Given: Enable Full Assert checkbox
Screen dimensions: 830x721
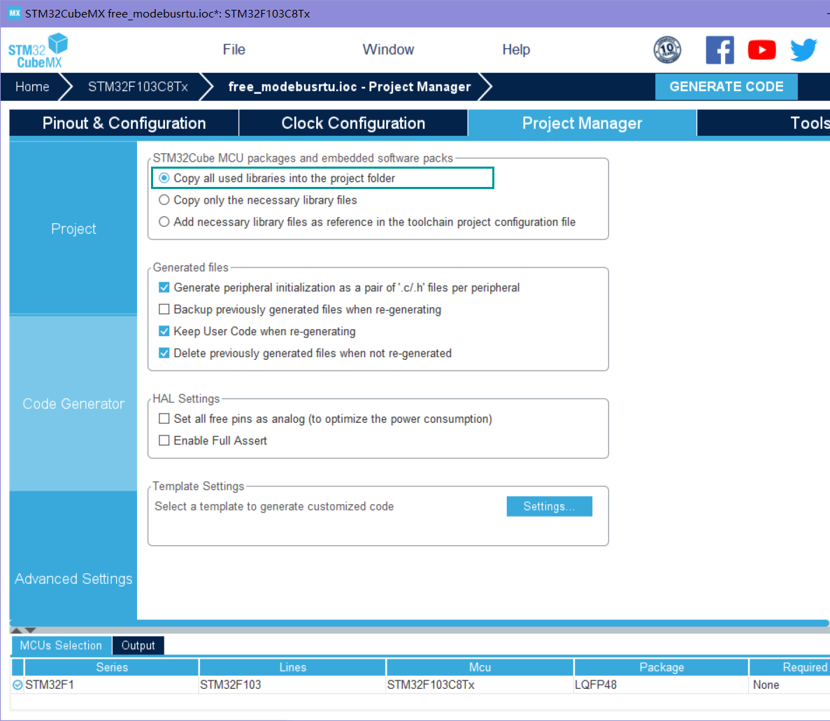Looking at the screenshot, I should point(164,440).
